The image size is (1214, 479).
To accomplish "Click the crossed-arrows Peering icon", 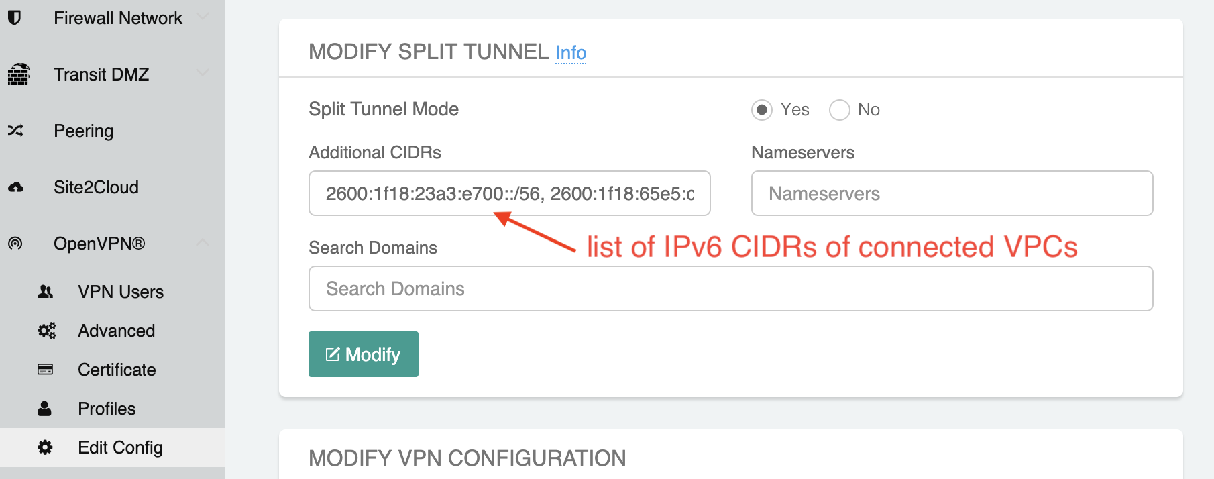I will click(x=16, y=131).
